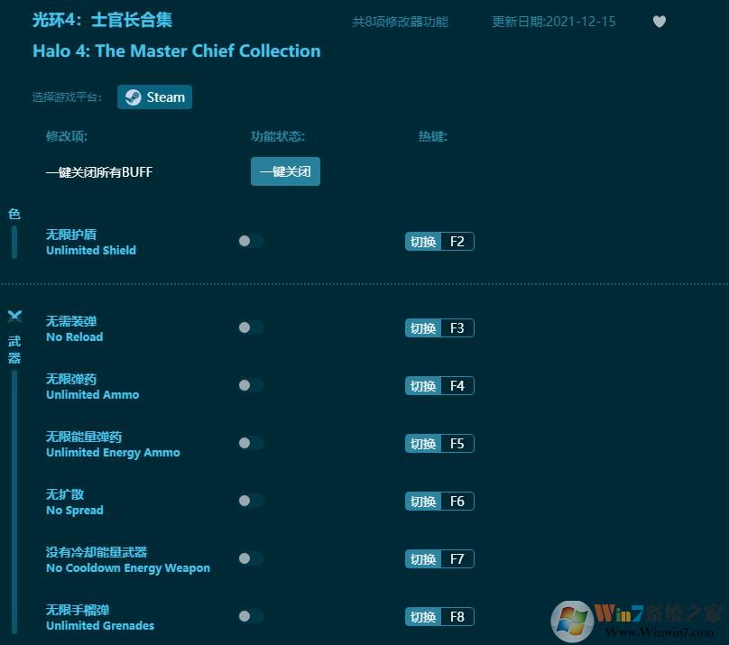Click 切换 button for F4 hotkey

[422, 386]
